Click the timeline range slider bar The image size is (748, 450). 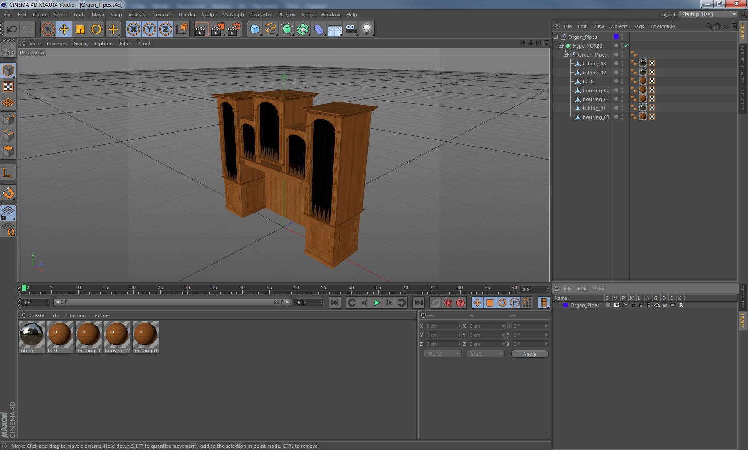(172, 302)
